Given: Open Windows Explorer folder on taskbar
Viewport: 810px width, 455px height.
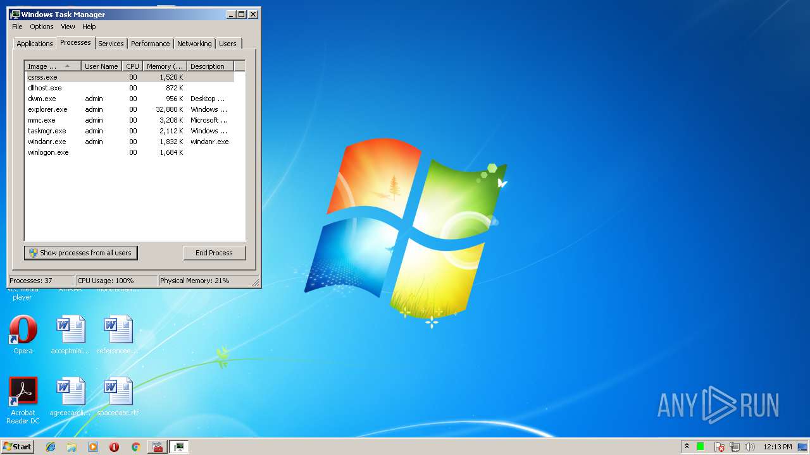Looking at the screenshot, I should tap(72, 447).
